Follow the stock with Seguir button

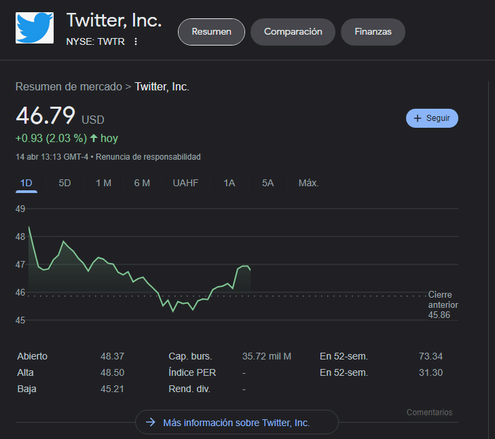(432, 118)
